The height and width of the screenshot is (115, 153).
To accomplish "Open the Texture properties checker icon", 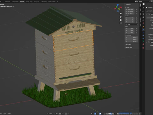I will [143, 48].
